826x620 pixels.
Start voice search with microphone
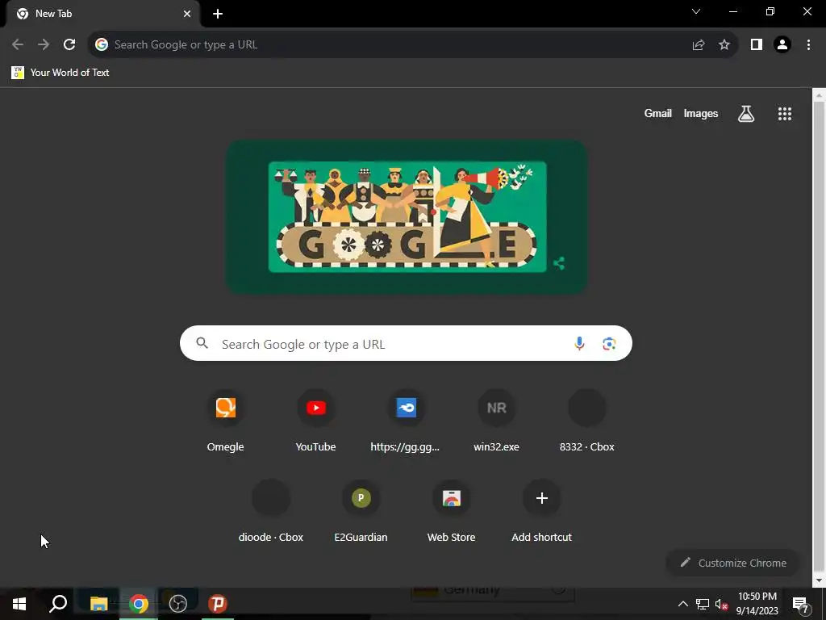(579, 344)
